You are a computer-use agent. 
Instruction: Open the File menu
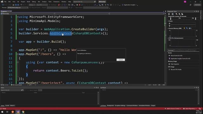(5, 2)
